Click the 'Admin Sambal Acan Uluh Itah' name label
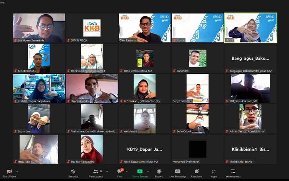 [247, 131]
